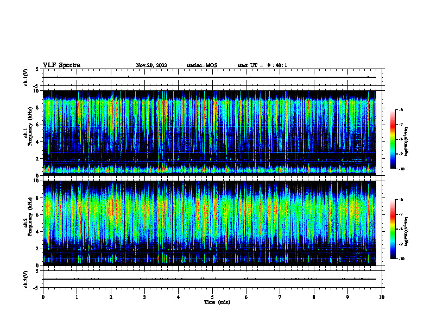Click the rotated log(PSD) label beside ch.2 color bar
This screenshot has width=430, height=333.
[407, 231]
